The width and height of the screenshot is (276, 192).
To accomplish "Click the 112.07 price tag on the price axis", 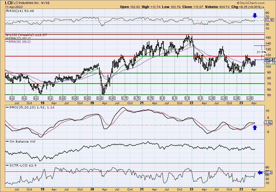I will pos(270,60).
